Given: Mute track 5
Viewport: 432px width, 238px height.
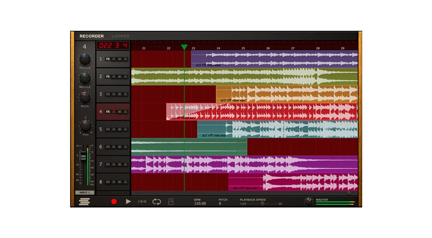Looking at the screenshot, I should 120,129.
